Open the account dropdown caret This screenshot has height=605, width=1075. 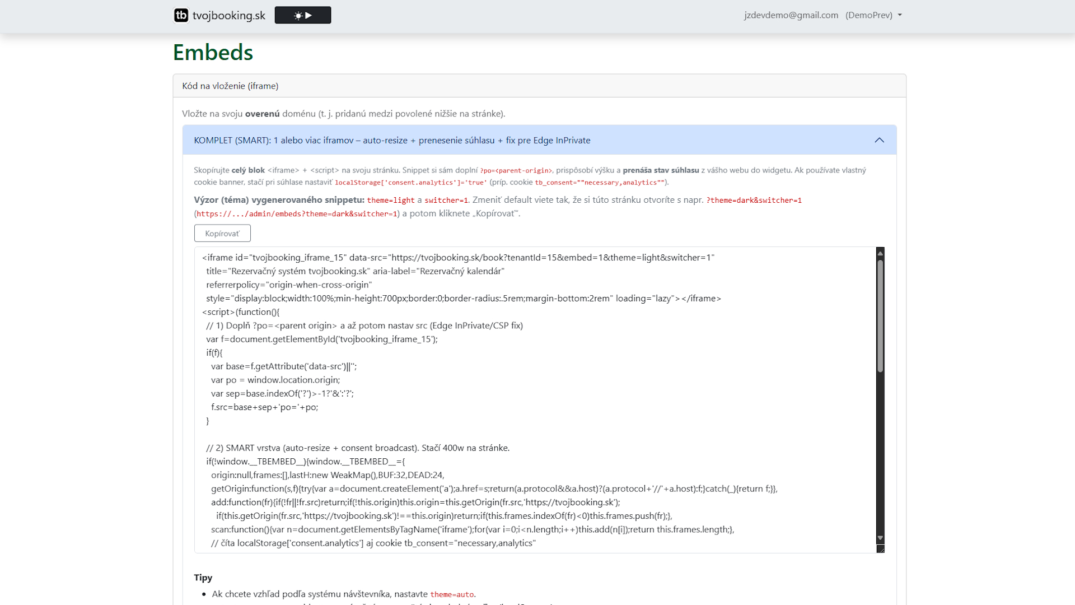(900, 15)
